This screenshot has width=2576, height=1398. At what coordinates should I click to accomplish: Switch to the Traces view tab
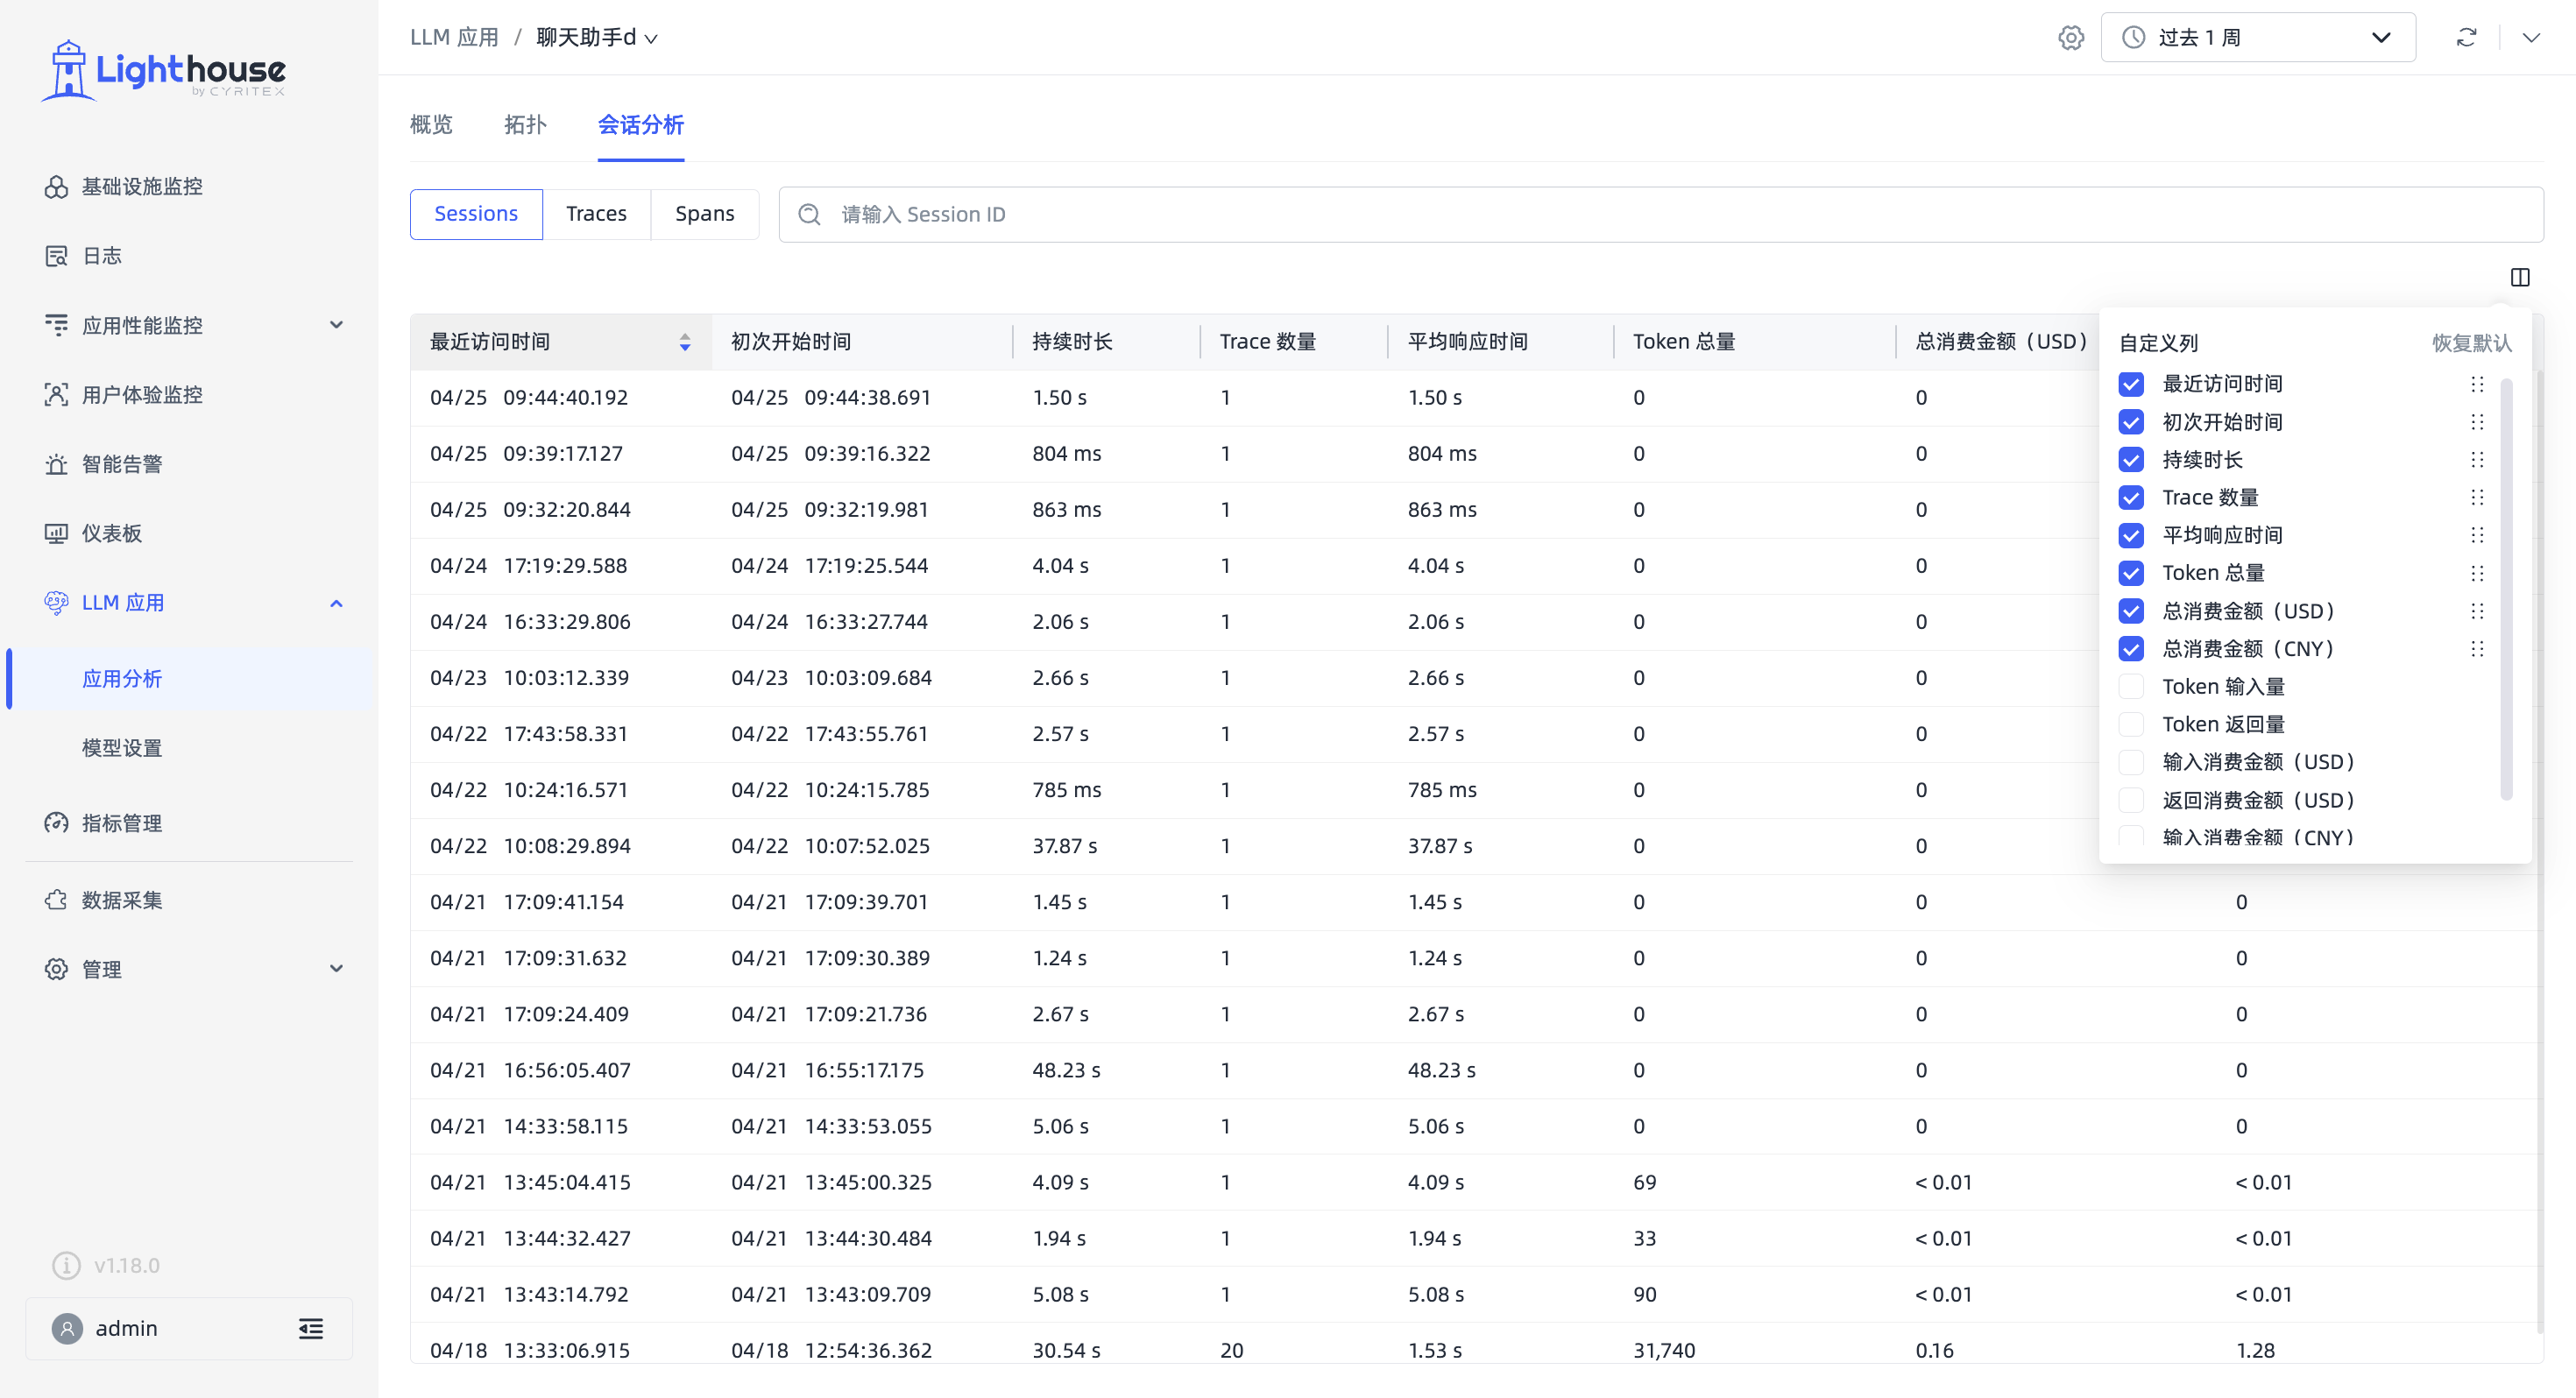point(596,214)
